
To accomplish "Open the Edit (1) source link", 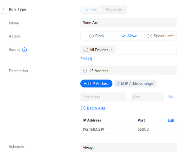I will pos(86,59).
